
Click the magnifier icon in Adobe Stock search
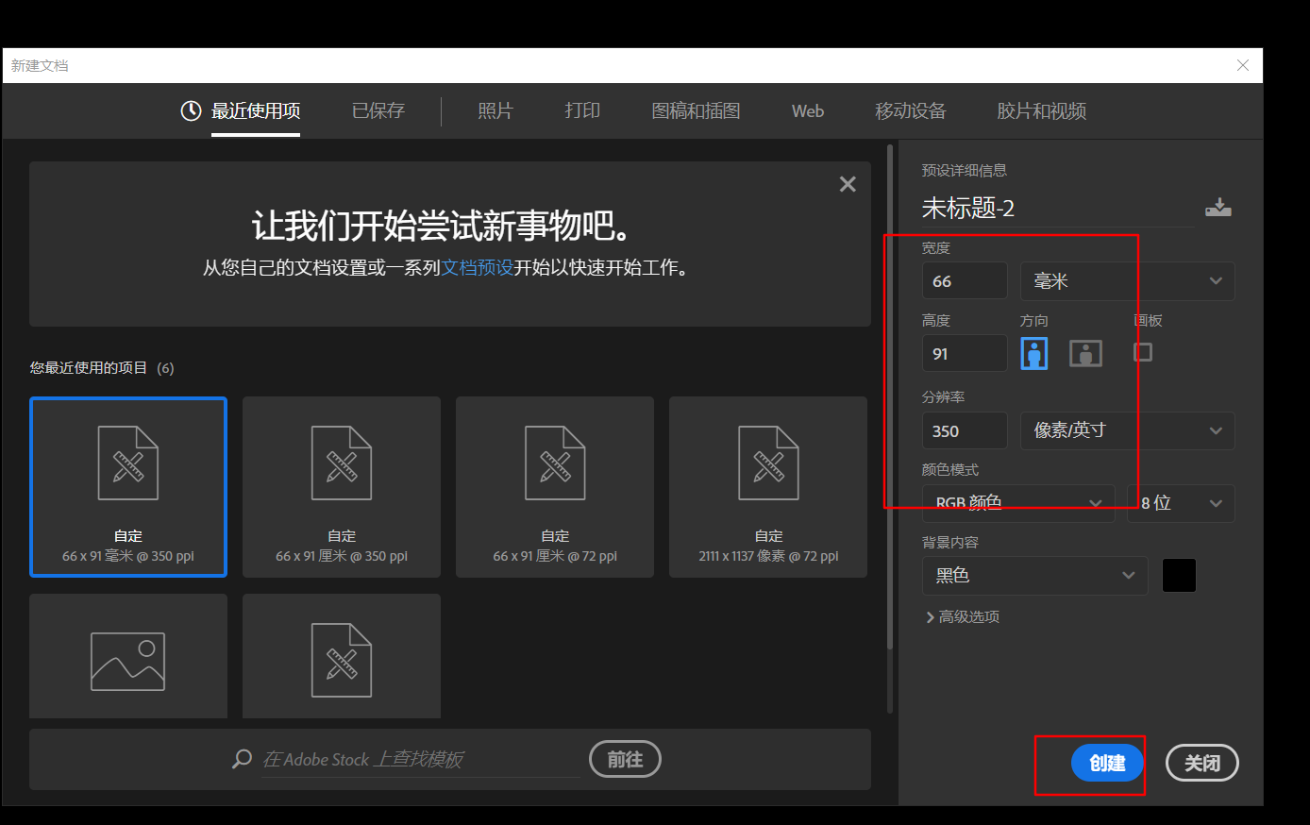[243, 759]
